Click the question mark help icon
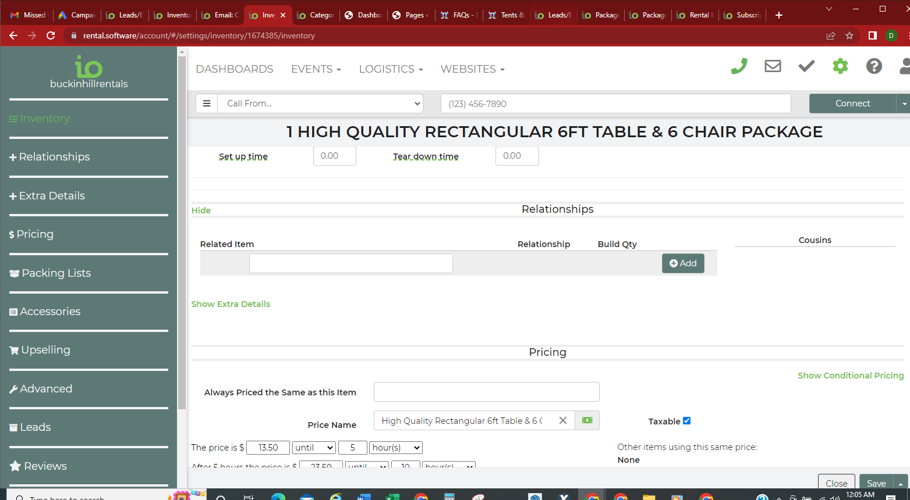The image size is (910, 500). [x=873, y=66]
